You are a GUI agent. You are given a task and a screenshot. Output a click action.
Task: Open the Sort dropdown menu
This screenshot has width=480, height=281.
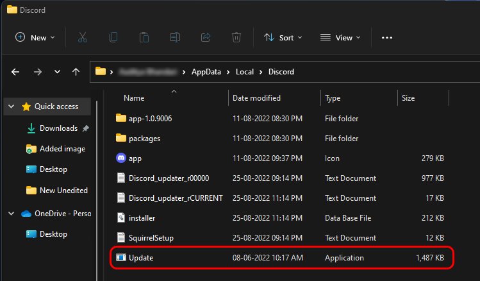pyautogui.click(x=283, y=38)
